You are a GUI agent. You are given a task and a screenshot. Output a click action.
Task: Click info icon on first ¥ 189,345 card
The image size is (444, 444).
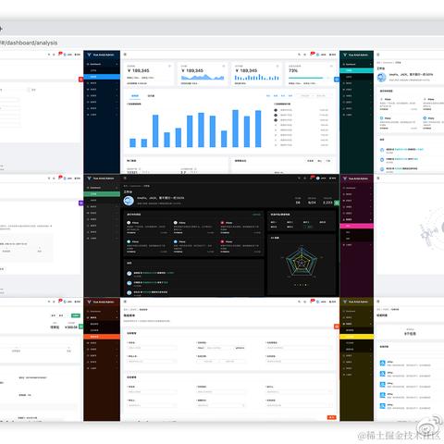(169, 66)
